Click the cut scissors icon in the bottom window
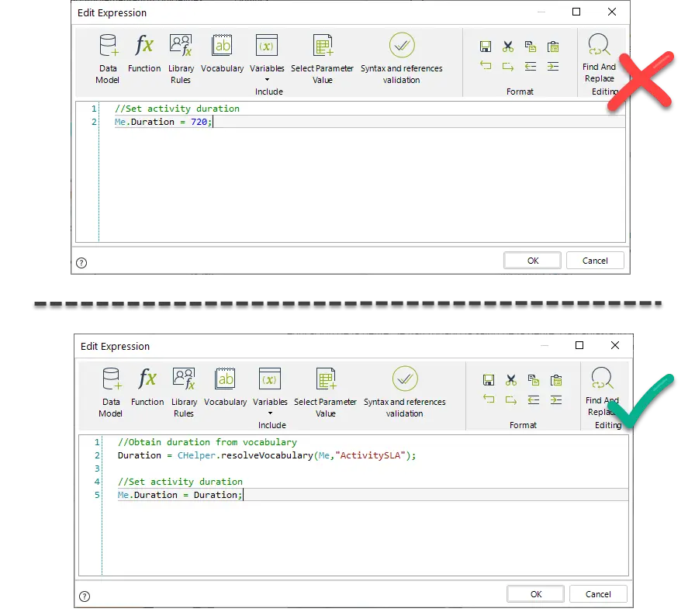Image resolution: width=695 pixels, height=612 pixels. pyautogui.click(x=511, y=380)
